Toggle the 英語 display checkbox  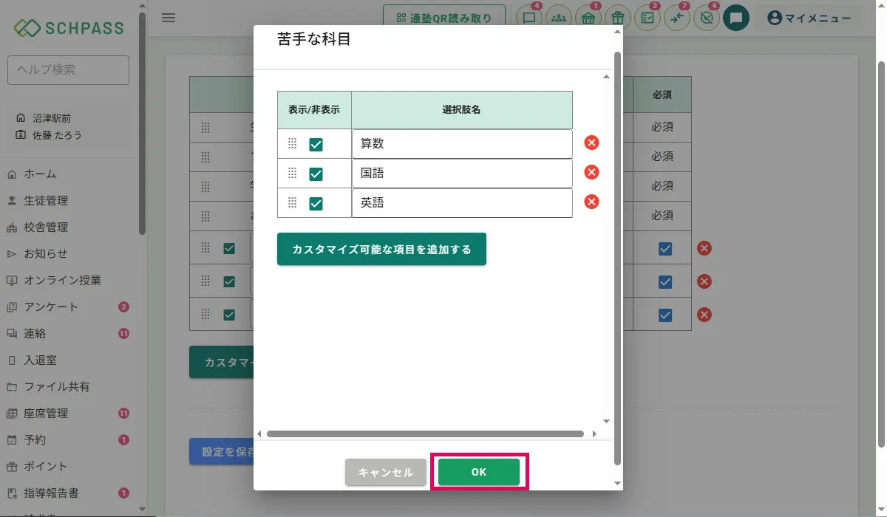[x=316, y=204]
